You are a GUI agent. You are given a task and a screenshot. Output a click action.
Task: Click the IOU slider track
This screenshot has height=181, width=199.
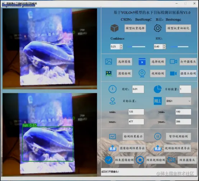(x=180, y=47)
